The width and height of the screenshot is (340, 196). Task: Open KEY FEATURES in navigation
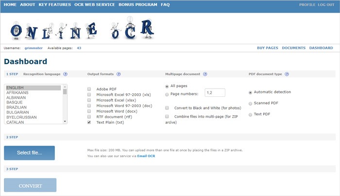[54, 4]
